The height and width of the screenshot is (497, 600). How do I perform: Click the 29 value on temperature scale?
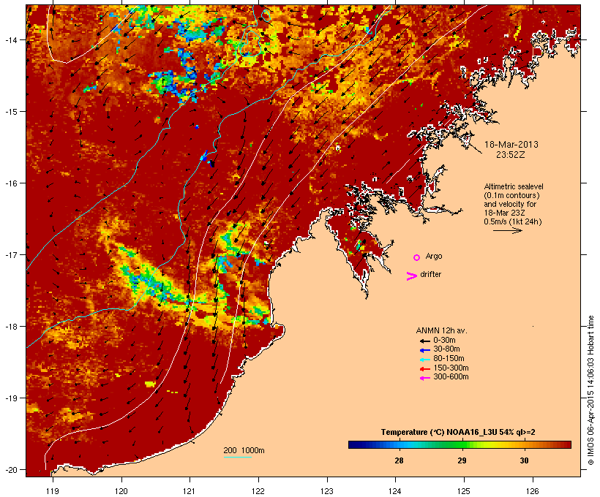462,460
